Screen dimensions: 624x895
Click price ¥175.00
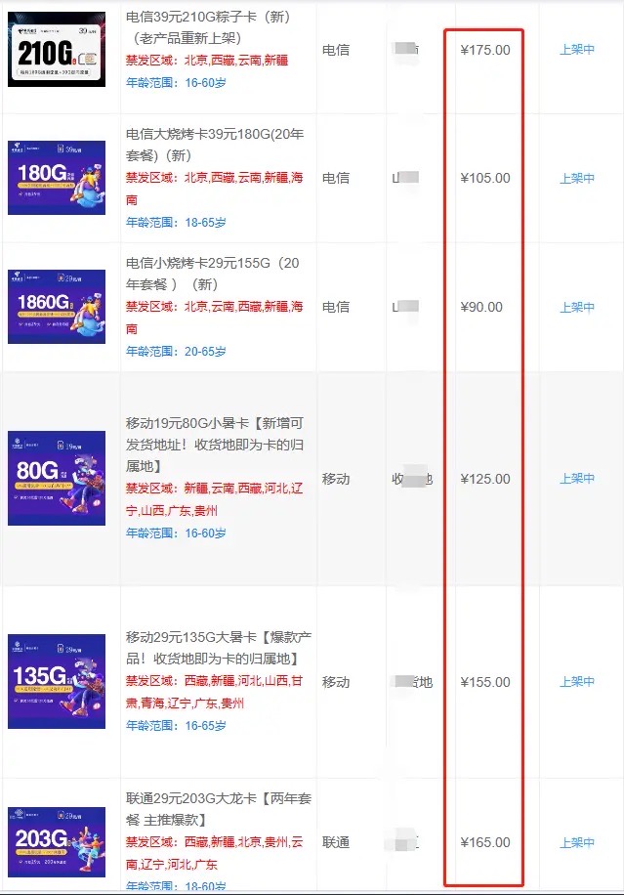point(485,50)
